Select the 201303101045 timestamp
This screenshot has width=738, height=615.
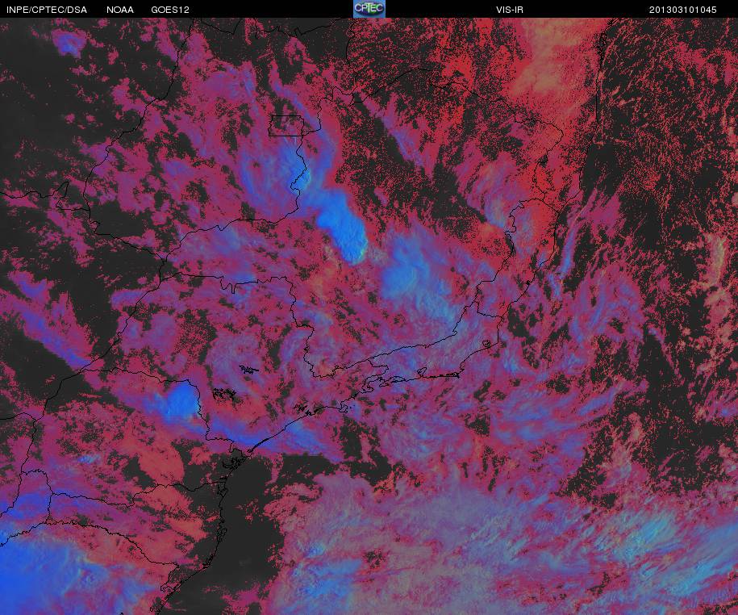pos(682,10)
